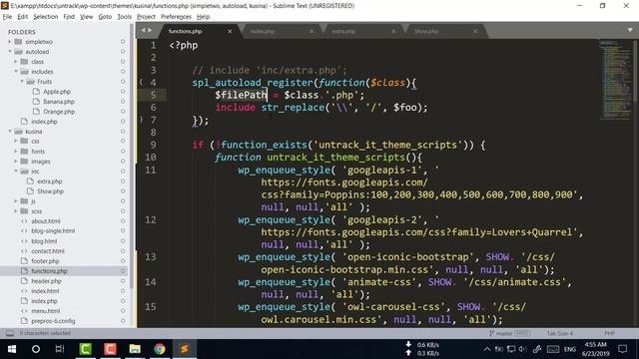Open the Help menu
This screenshot has height=359, width=639.
203,17
